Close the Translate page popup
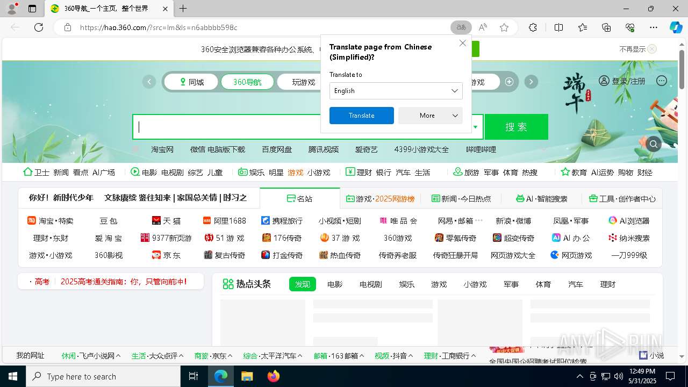 462,43
